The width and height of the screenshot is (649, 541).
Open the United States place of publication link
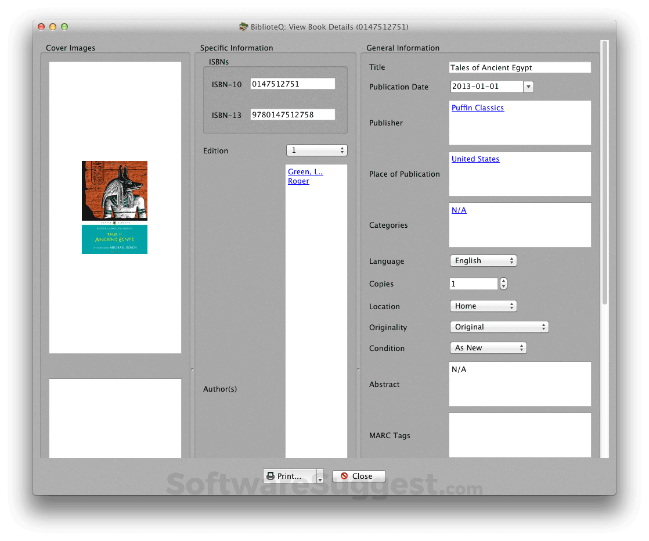475,159
